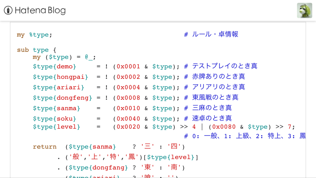
Task: Click '$type{dongfang}' in the code
Action: pyautogui.click(x=98, y=168)
